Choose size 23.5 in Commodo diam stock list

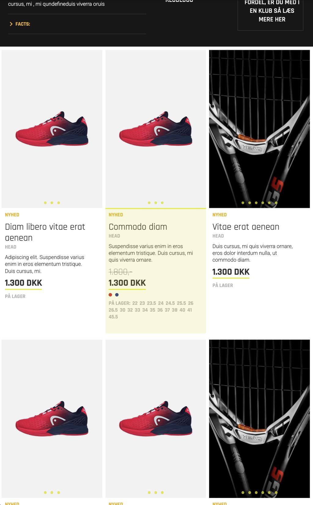[151, 303]
